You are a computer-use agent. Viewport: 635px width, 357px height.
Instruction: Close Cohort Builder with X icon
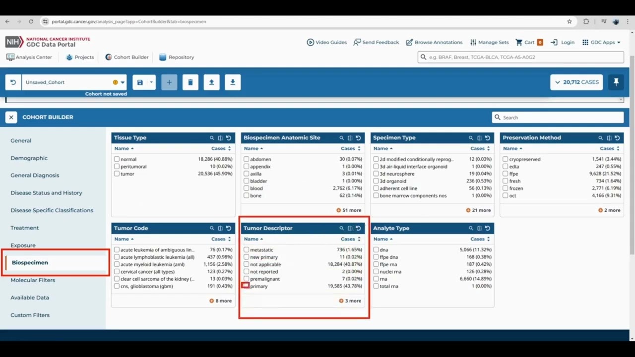pos(11,117)
